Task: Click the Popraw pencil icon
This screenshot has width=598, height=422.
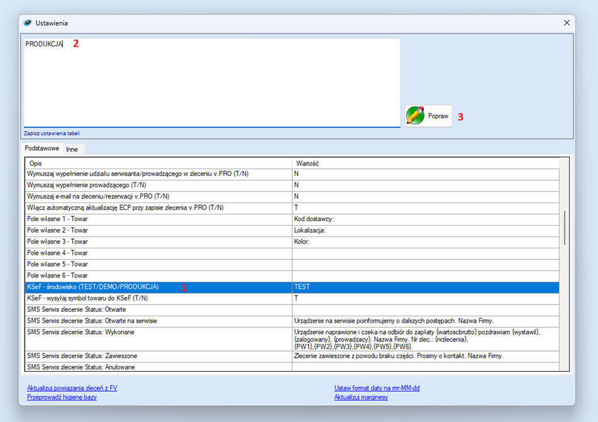Action: click(x=415, y=116)
